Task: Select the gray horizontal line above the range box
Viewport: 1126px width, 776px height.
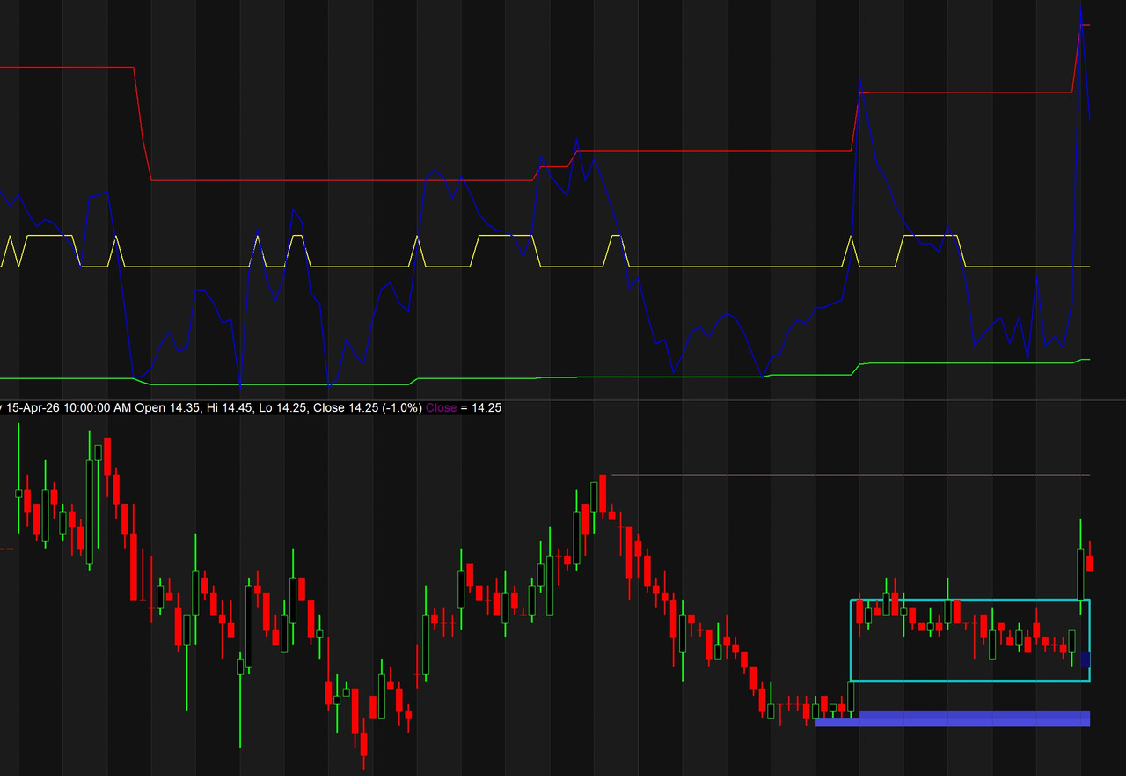Action: pos(850,475)
